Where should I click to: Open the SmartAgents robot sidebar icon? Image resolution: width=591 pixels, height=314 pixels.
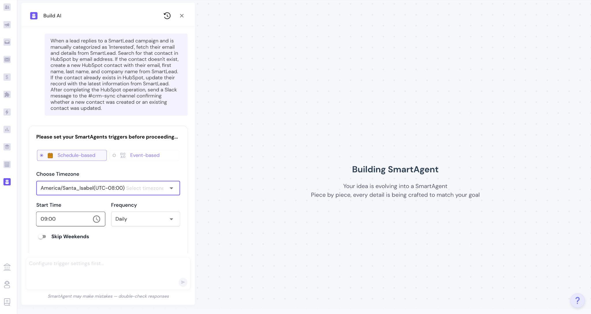pyautogui.click(x=7, y=182)
